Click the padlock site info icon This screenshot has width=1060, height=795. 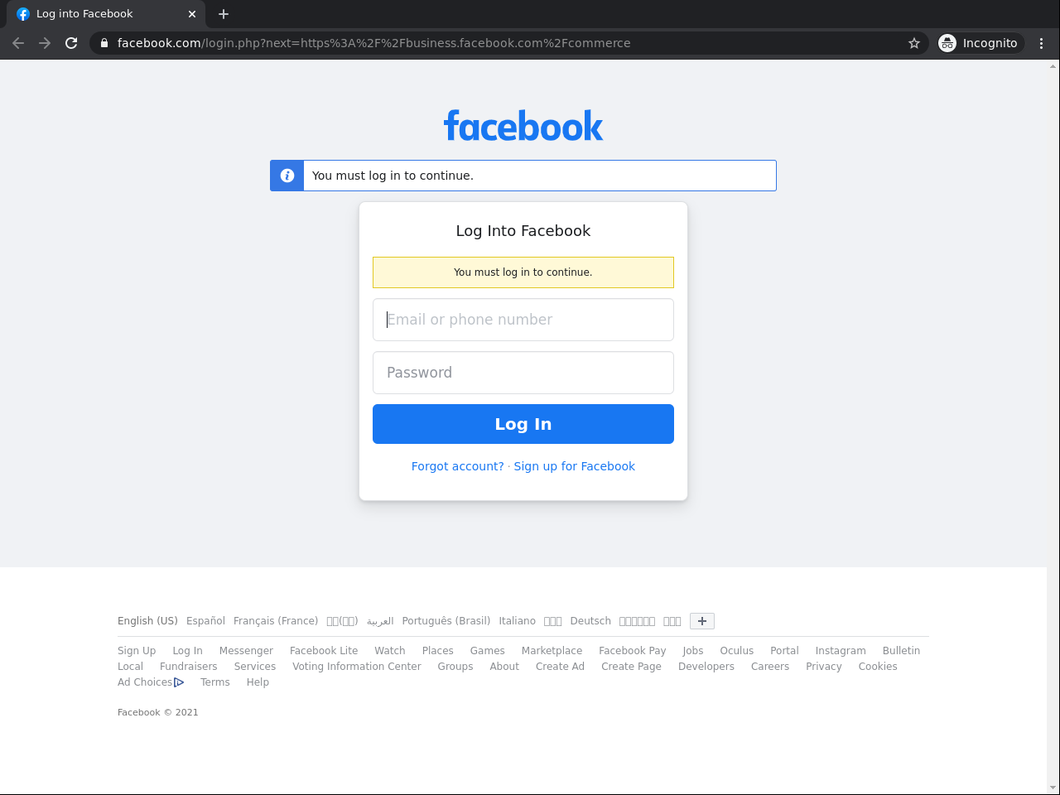pos(104,43)
